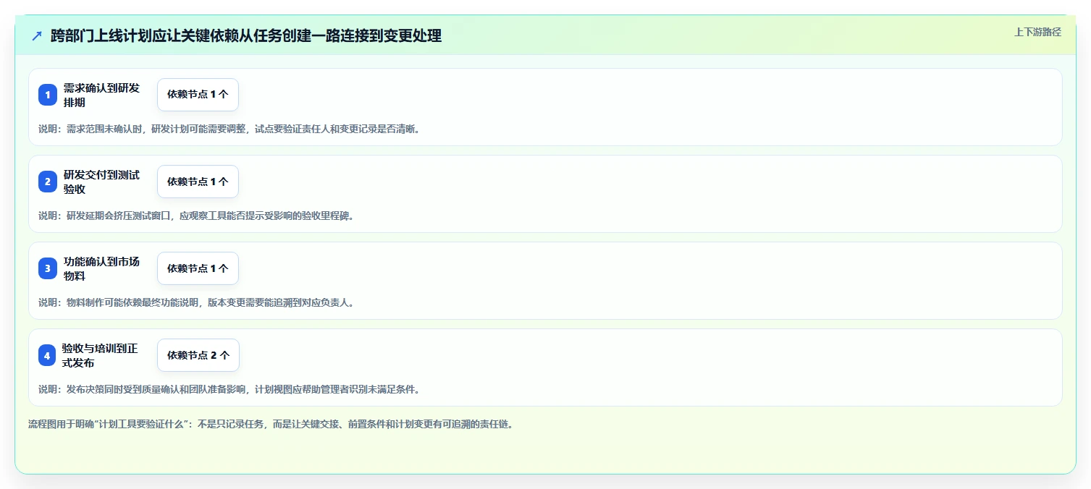Click the 上下游路径 label in header

click(x=1037, y=32)
